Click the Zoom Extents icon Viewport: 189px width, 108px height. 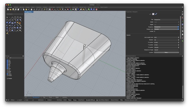[x=42, y=9]
